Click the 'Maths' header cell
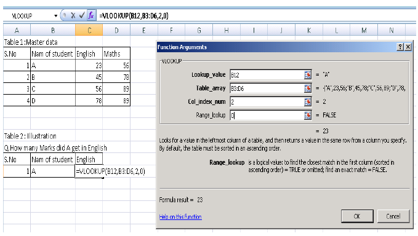This screenshot has height=236, width=418. tap(116, 53)
